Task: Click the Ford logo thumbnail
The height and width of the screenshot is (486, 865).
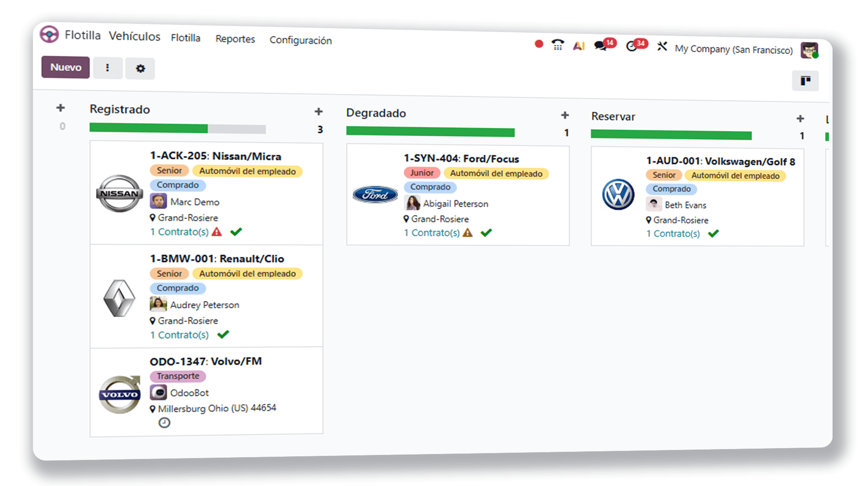Action: pyautogui.click(x=375, y=194)
